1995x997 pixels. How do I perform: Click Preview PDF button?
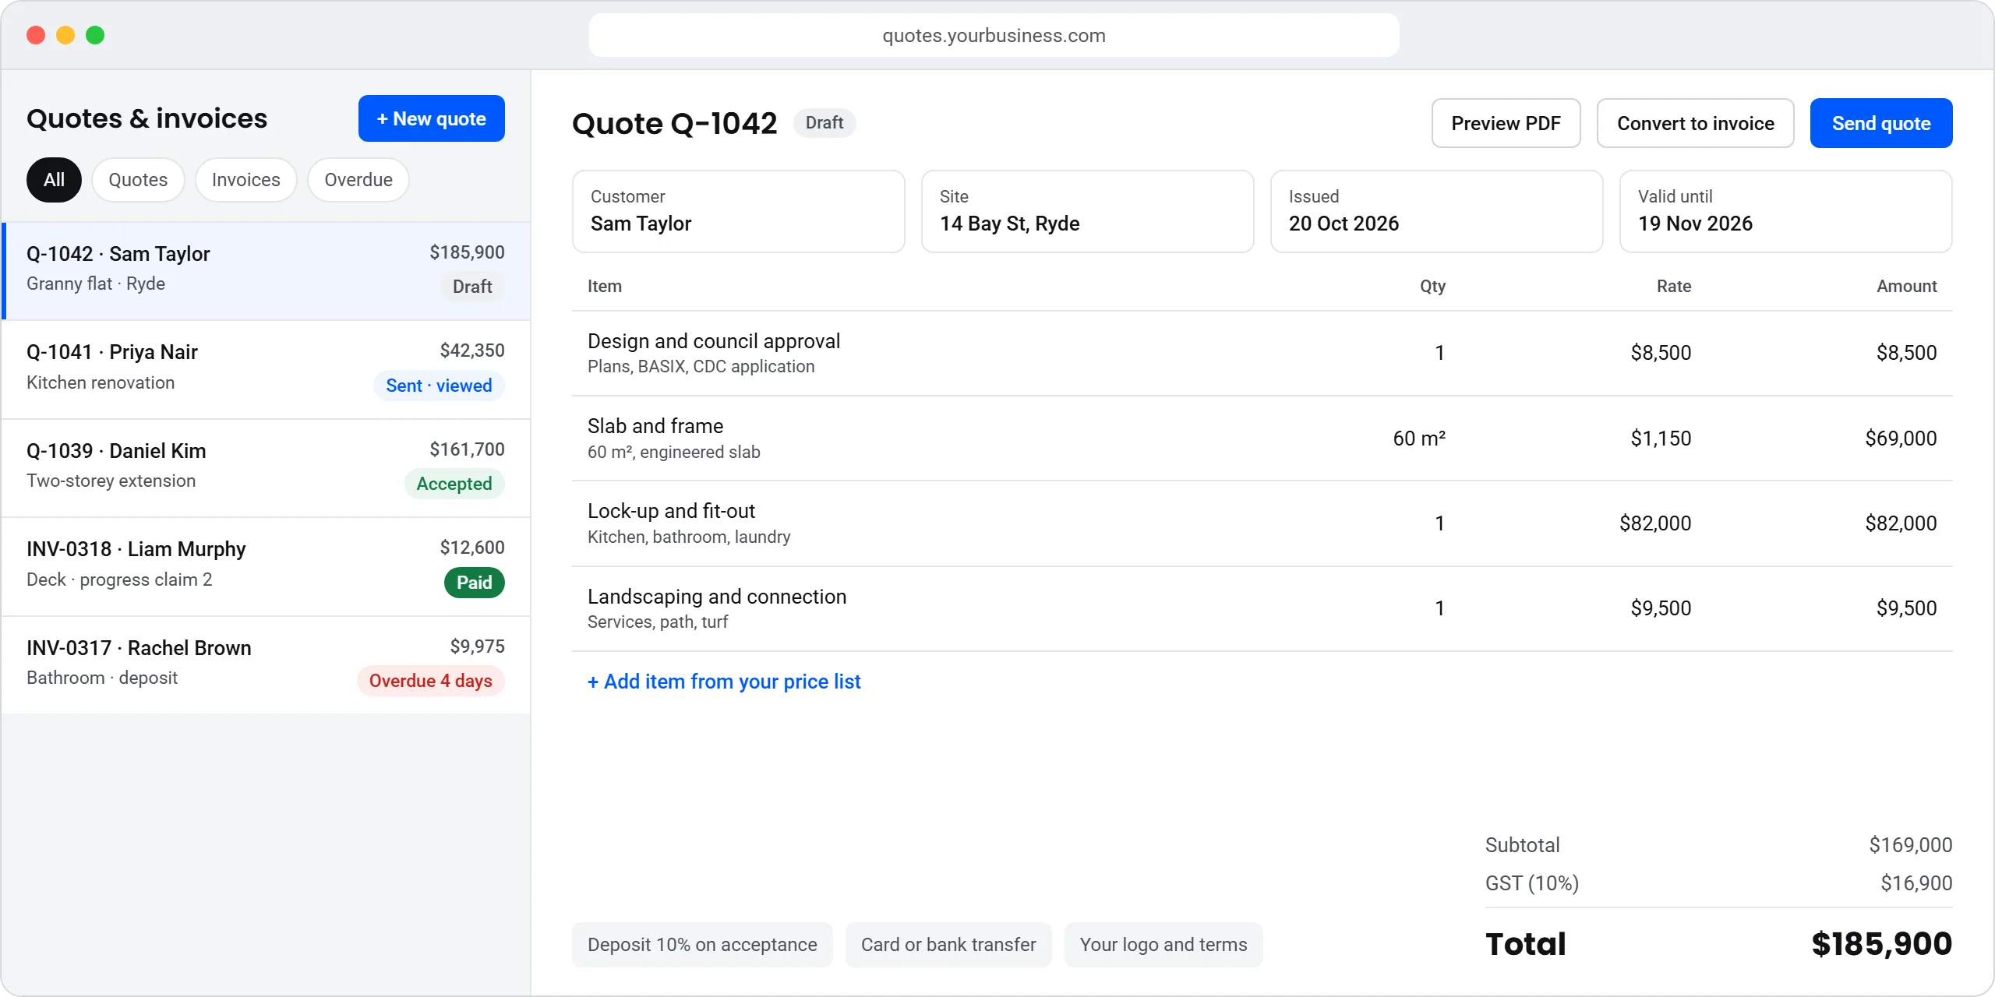coord(1506,123)
